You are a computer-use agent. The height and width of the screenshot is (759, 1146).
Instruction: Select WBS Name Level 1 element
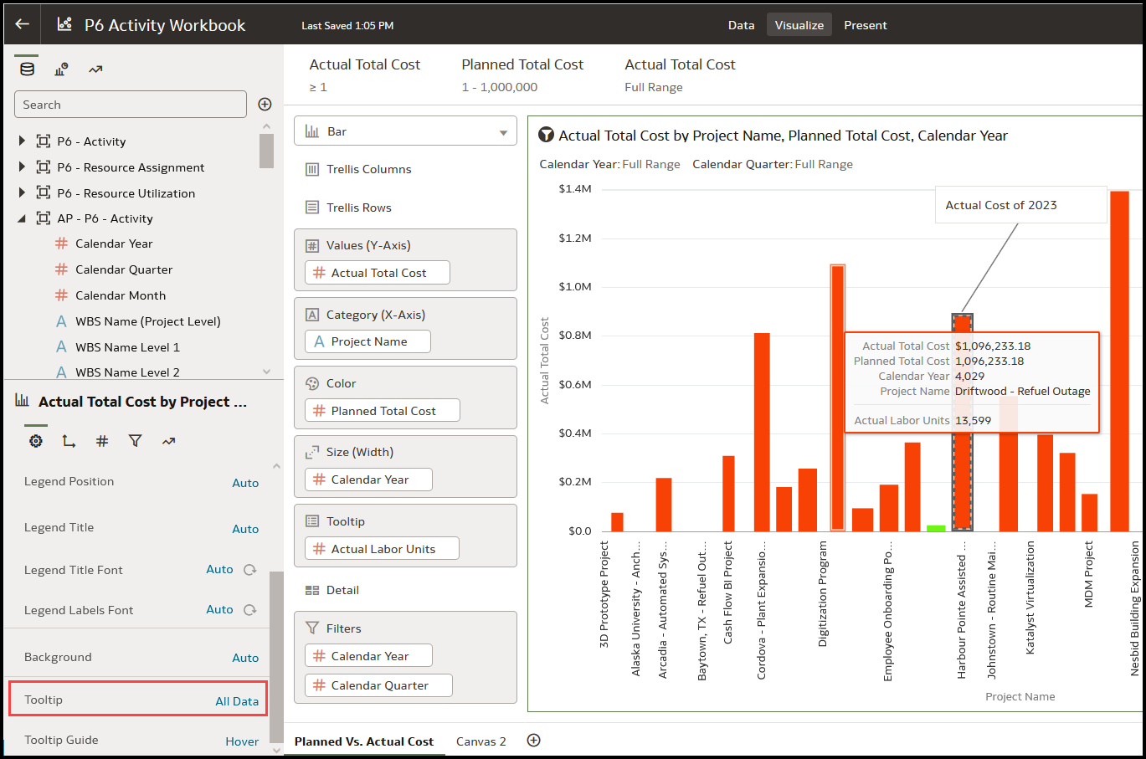point(127,347)
